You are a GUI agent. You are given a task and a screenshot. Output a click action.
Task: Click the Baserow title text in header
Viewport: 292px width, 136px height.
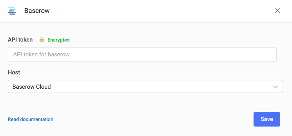point(37,11)
